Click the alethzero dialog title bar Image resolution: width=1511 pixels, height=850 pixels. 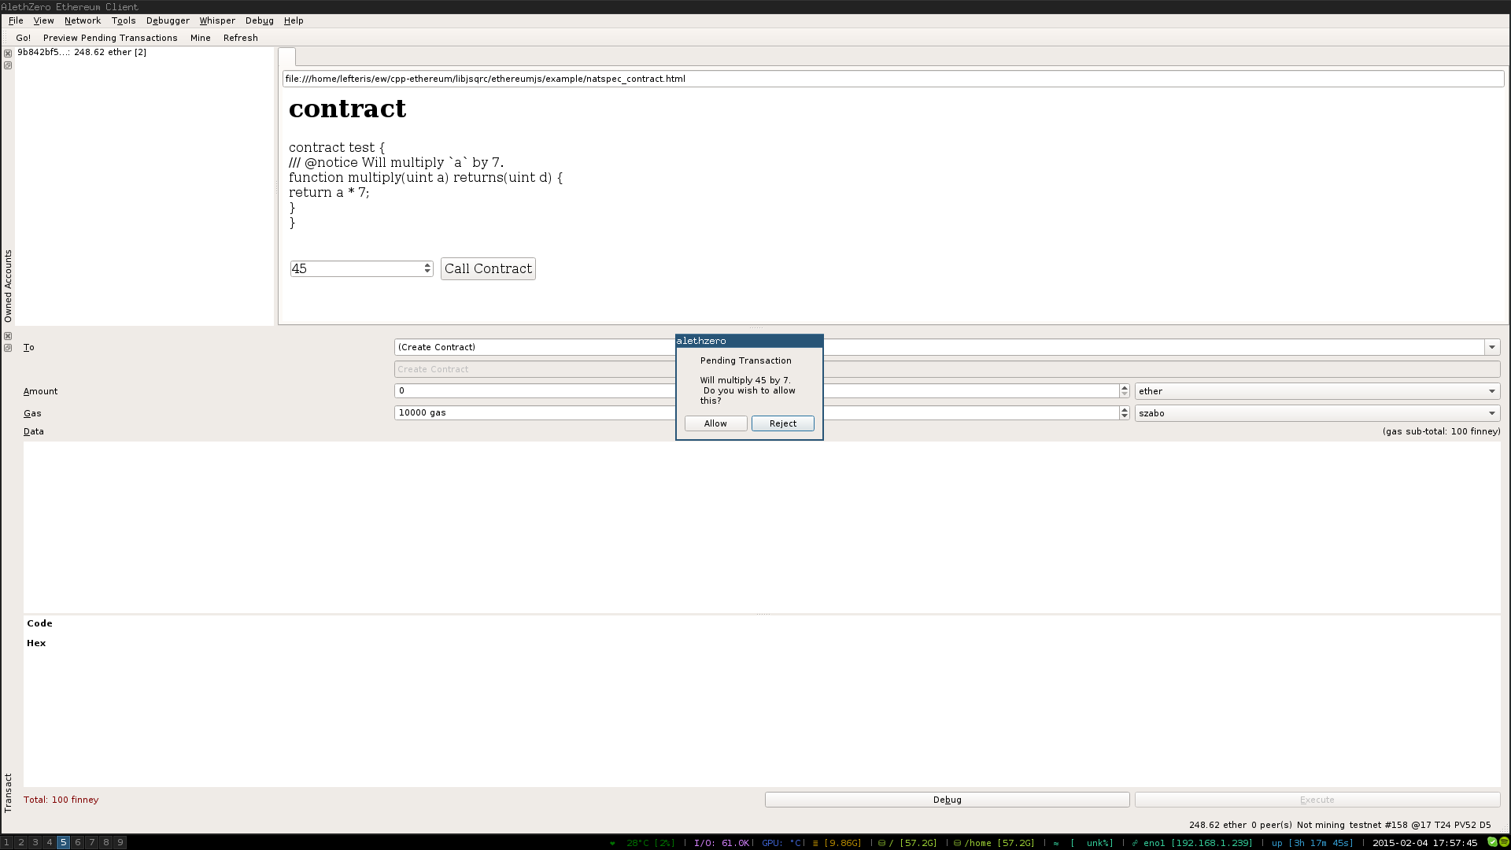click(x=749, y=341)
